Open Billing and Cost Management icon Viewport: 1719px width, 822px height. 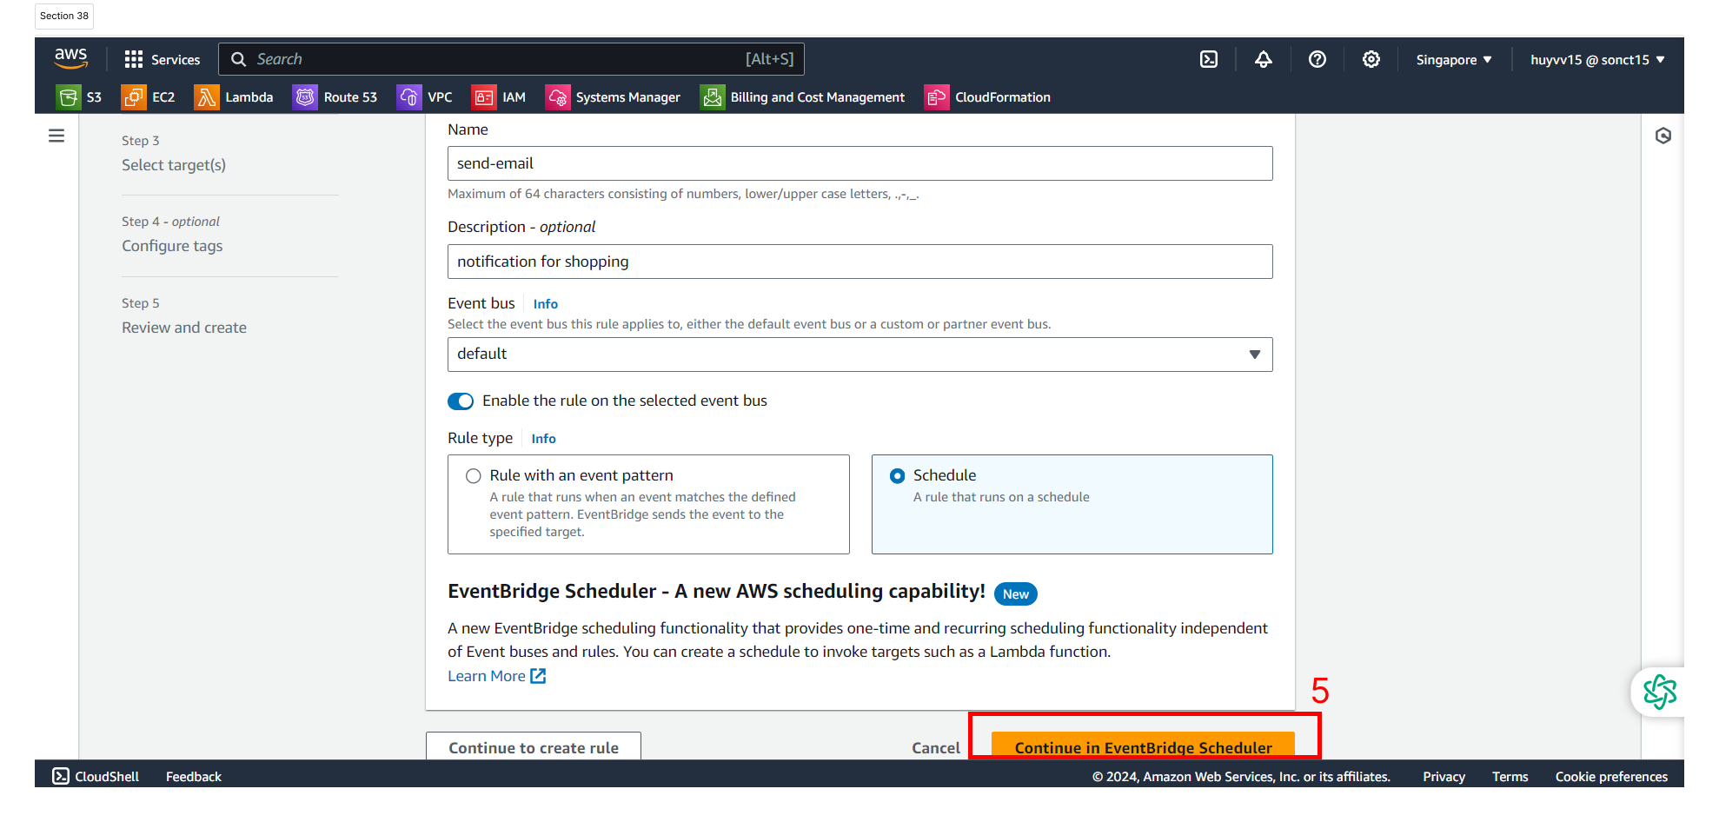coord(712,97)
